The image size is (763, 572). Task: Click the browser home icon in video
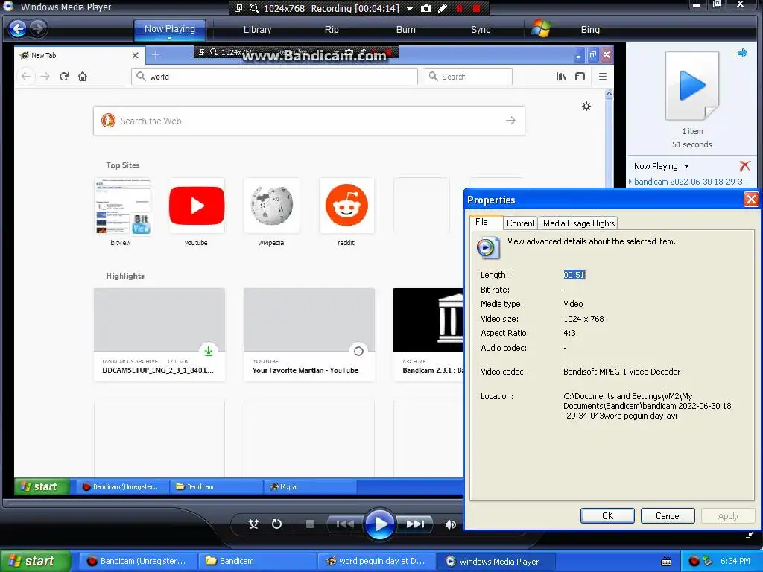click(x=83, y=77)
